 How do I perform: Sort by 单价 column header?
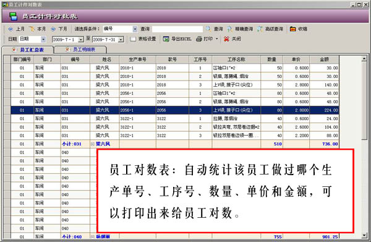[x=296, y=59]
